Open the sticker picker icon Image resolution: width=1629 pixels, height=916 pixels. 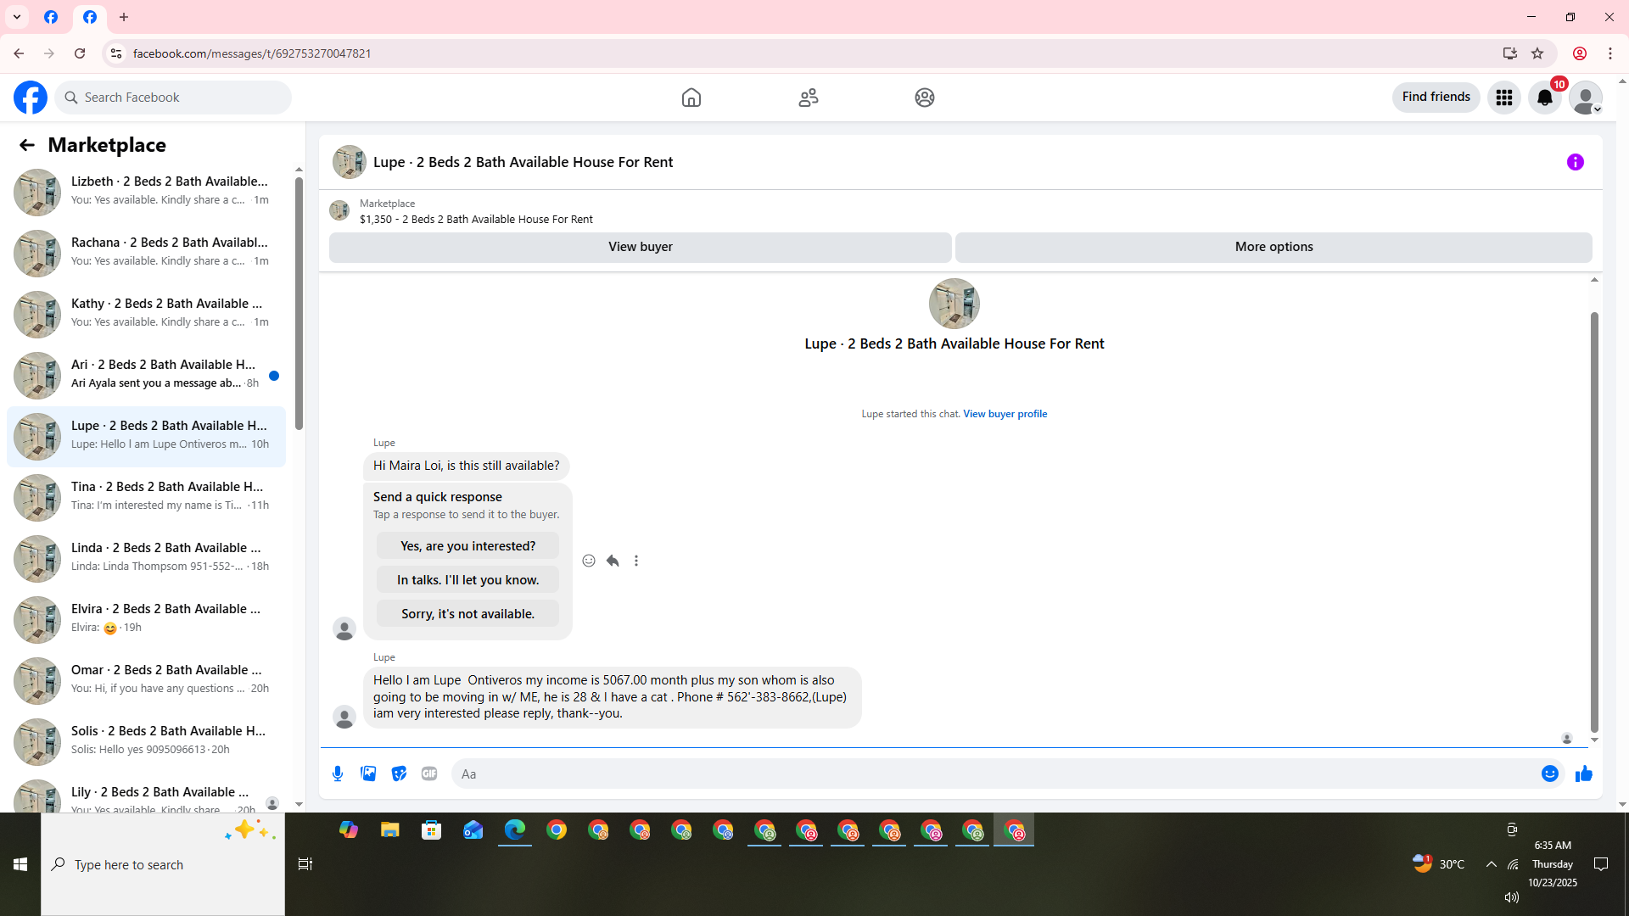point(399,774)
